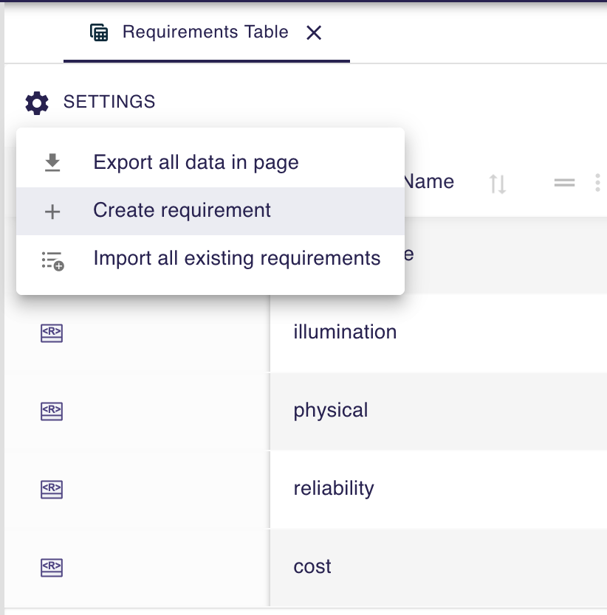The width and height of the screenshot is (607, 615).
Task: Click the <R> icon beside illumination
Action: coord(51,333)
